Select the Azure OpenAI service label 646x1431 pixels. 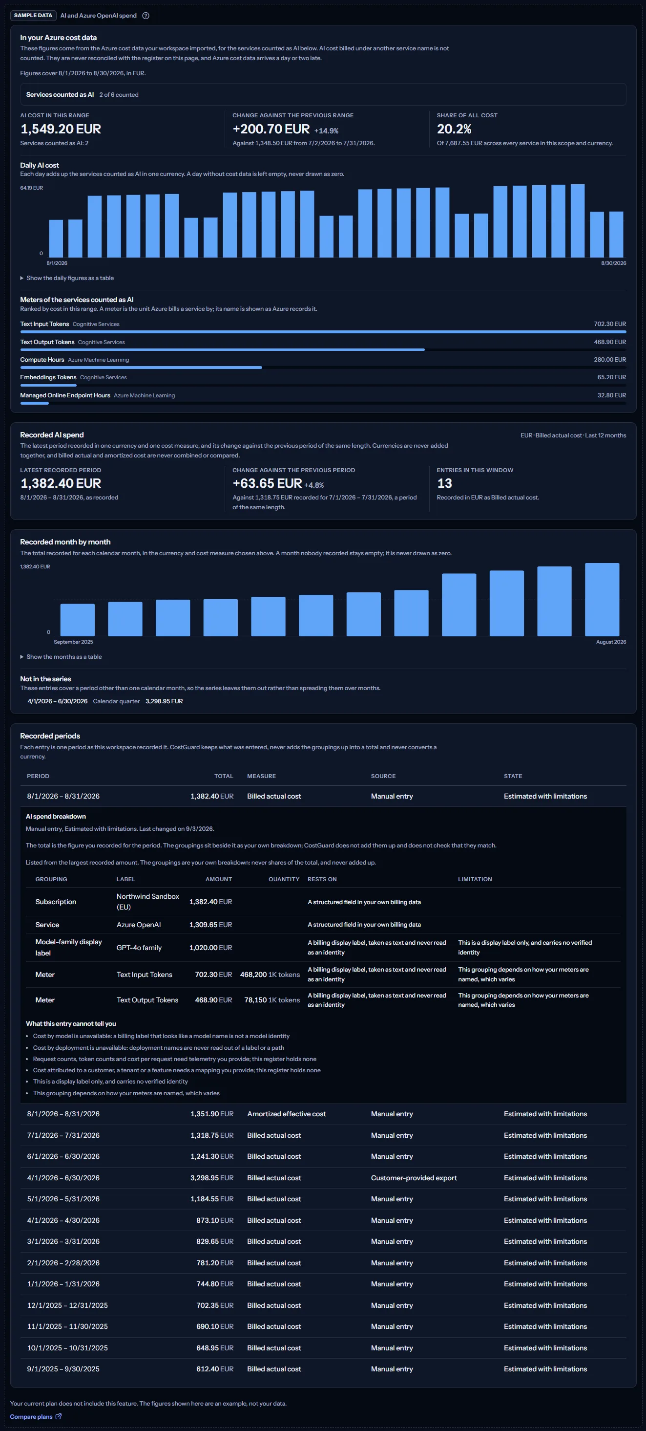pos(139,924)
